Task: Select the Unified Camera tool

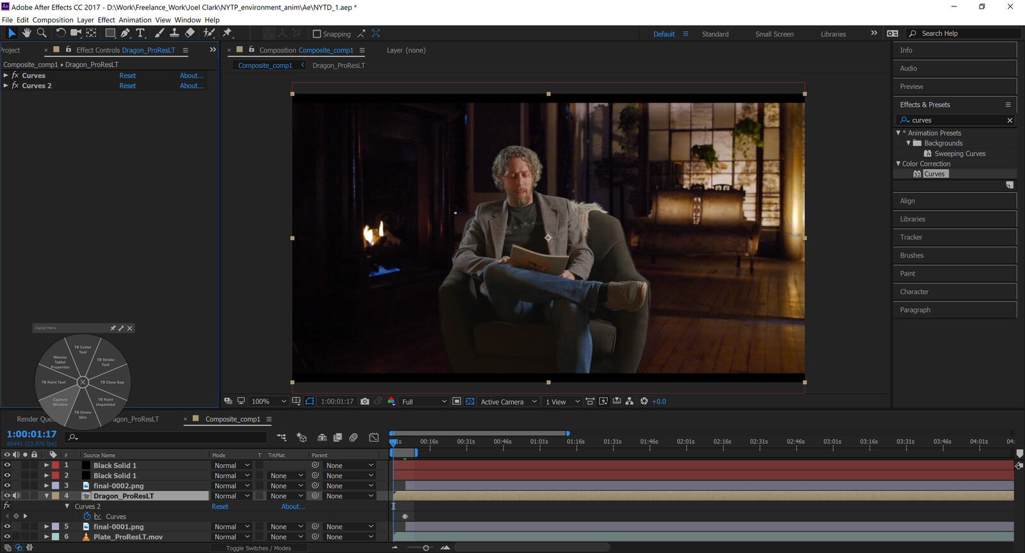Action: pyautogui.click(x=76, y=33)
